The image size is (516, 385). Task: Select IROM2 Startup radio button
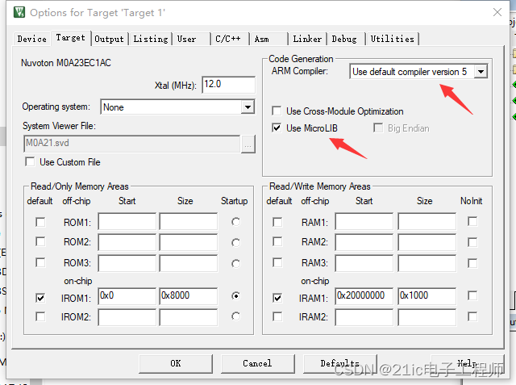click(235, 316)
